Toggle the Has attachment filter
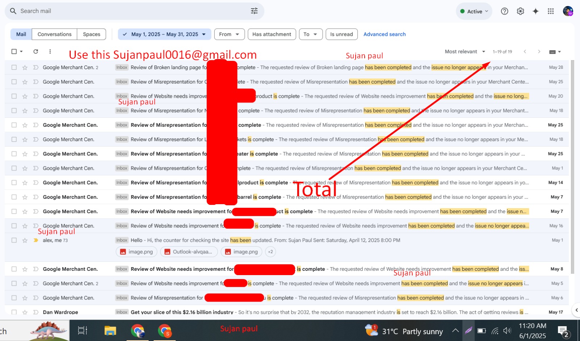The height and width of the screenshot is (341, 580). click(272, 34)
